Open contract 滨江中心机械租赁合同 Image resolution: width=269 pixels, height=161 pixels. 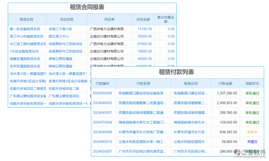pos(26,36)
